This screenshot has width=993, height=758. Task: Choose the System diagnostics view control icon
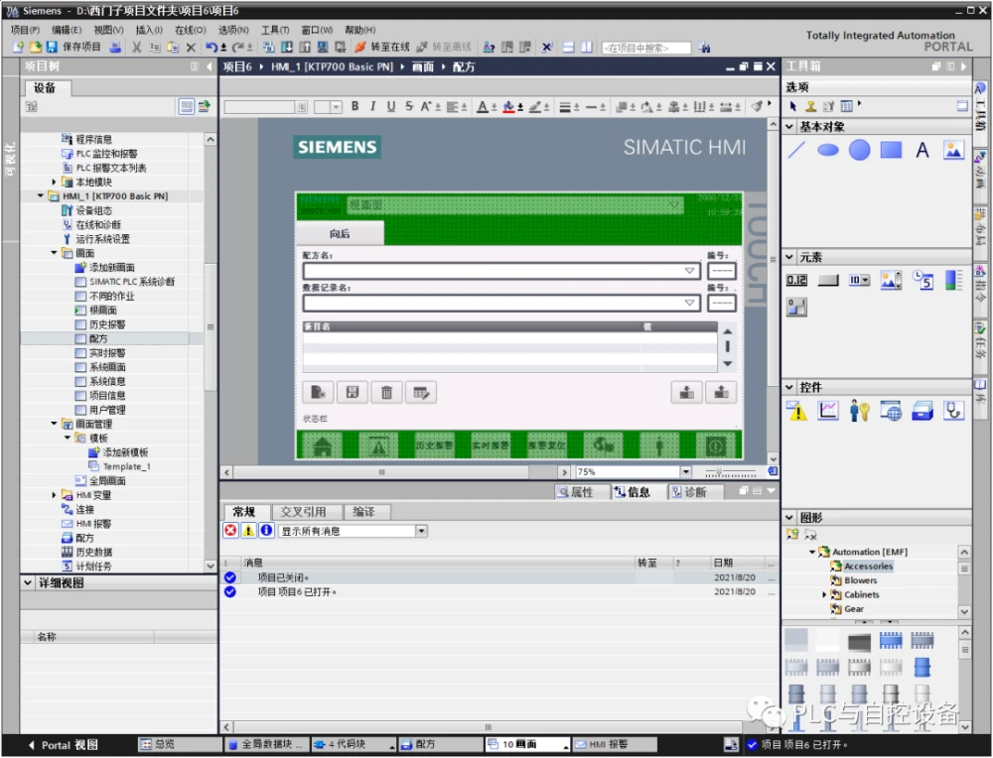(x=953, y=411)
